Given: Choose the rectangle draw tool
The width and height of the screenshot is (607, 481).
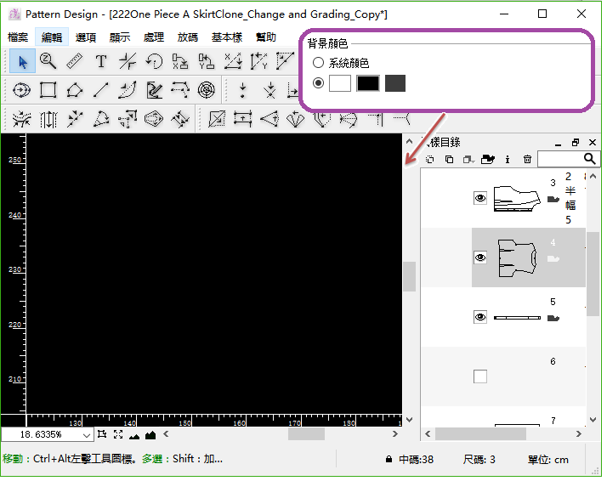Looking at the screenshot, I should pos(48,90).
